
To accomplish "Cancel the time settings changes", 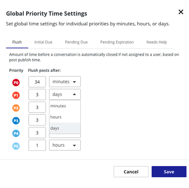I will pyautogui.click(x=131, y=171).
